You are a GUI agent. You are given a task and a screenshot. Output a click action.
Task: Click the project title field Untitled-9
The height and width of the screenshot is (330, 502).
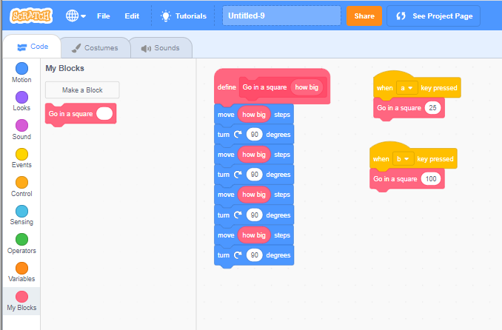[281, 16]
